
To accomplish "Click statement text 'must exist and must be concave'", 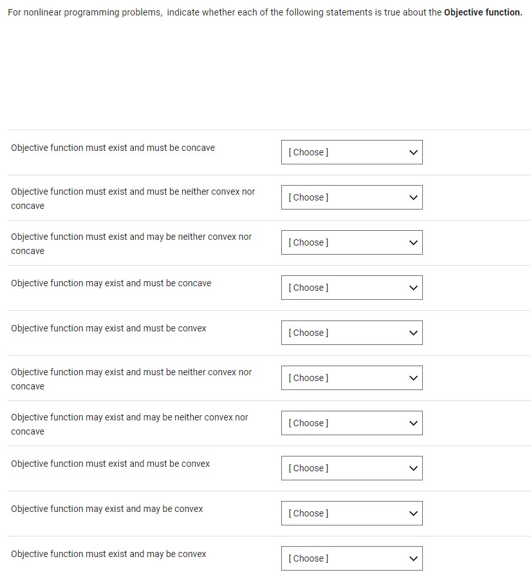I will (x=113, y=148).
